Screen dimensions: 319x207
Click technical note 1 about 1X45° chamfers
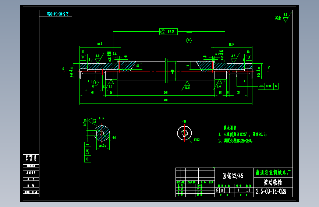click(x=242, y=134)
